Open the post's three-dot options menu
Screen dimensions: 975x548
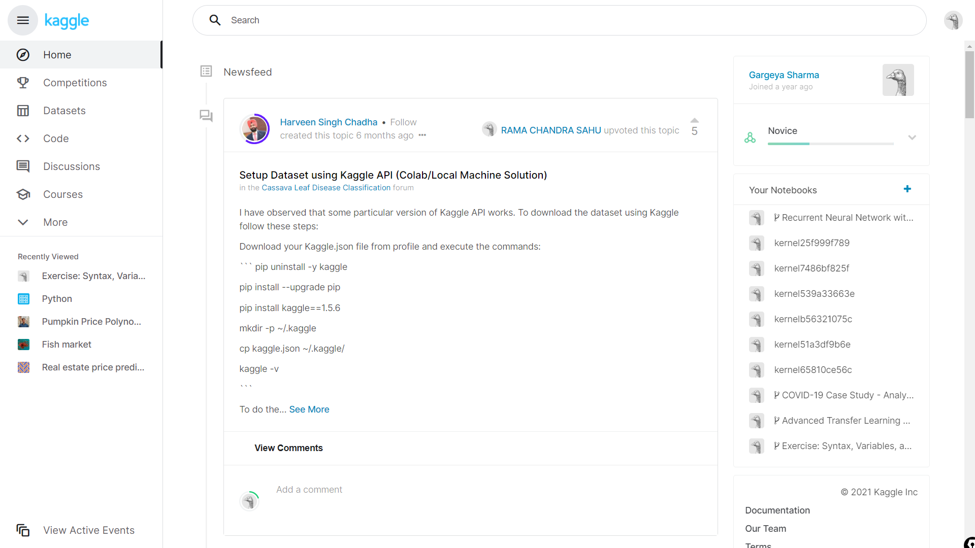(422, 135)
